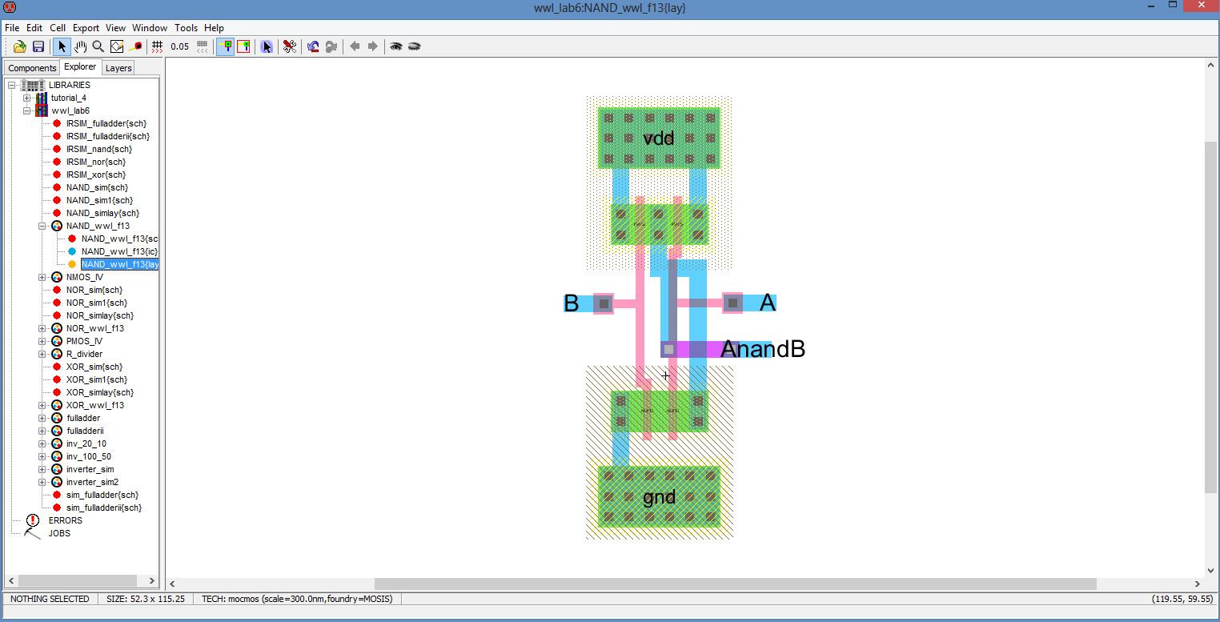
Task: Click the Undo toolbar icon
Action: pos(312,46)
